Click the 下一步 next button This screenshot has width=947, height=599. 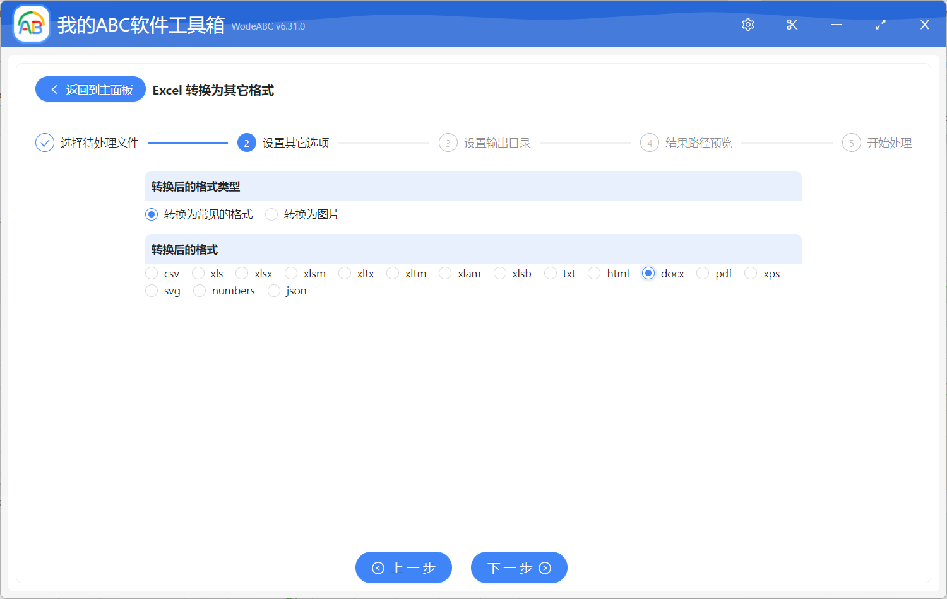point(518,567)
